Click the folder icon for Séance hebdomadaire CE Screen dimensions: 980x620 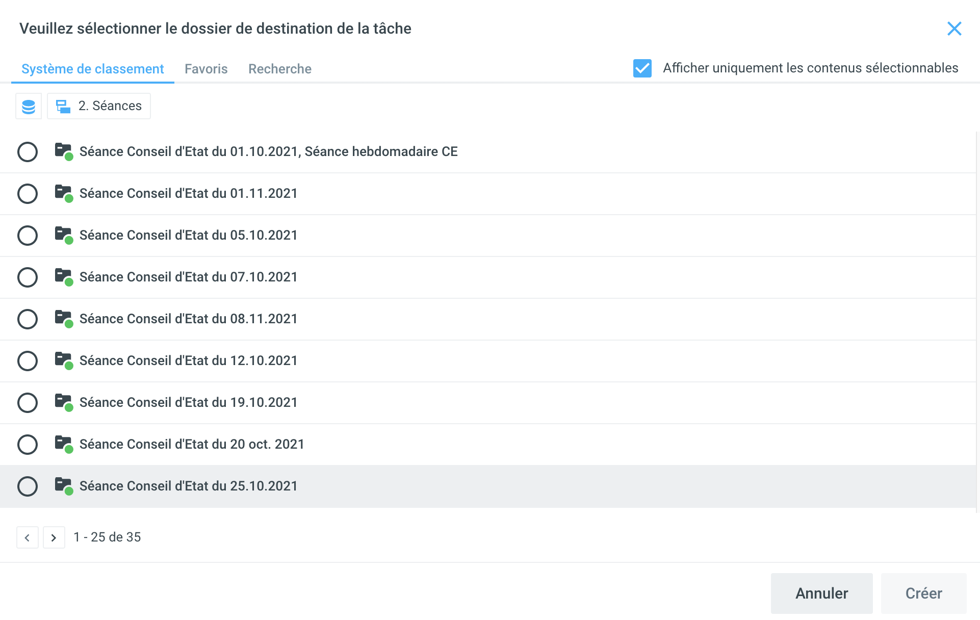[63, 151]
